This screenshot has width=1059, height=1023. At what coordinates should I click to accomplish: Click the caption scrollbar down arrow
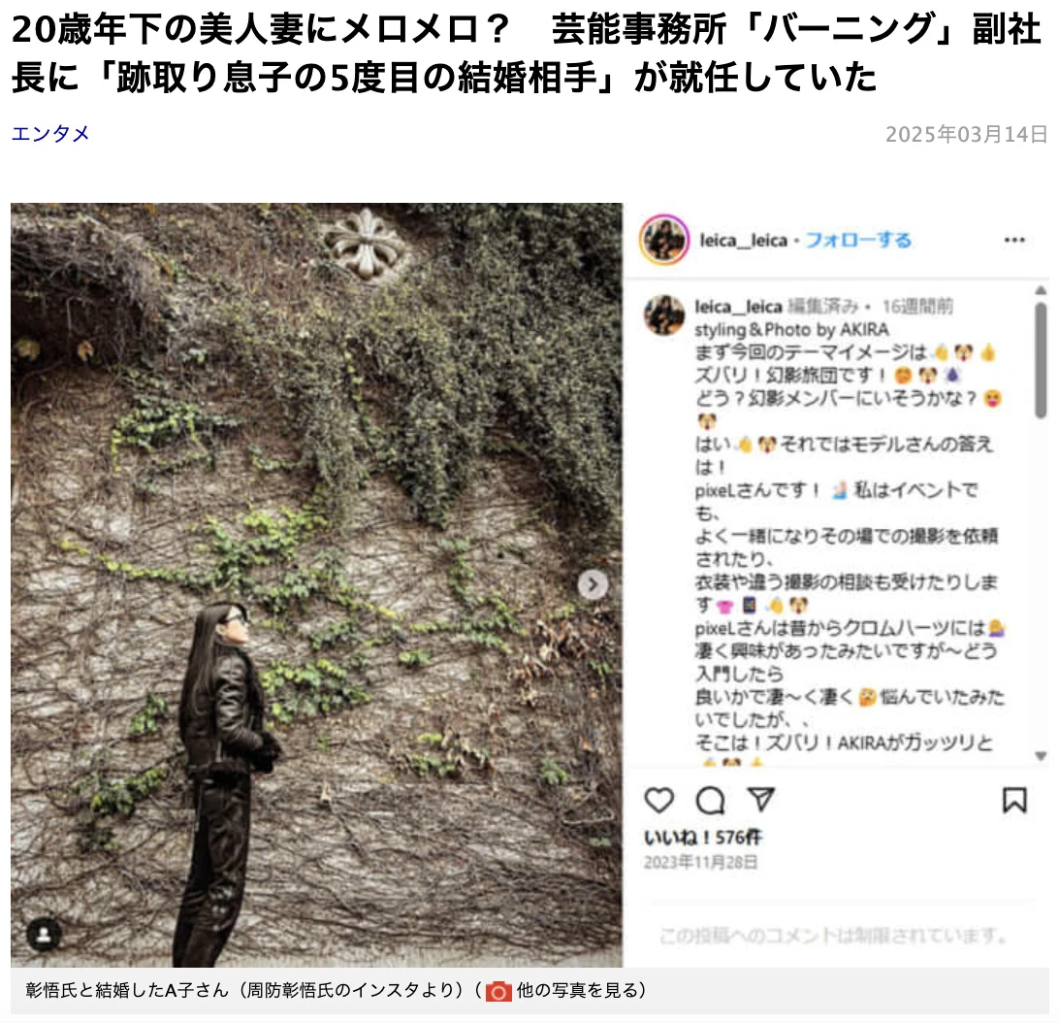1041,756
